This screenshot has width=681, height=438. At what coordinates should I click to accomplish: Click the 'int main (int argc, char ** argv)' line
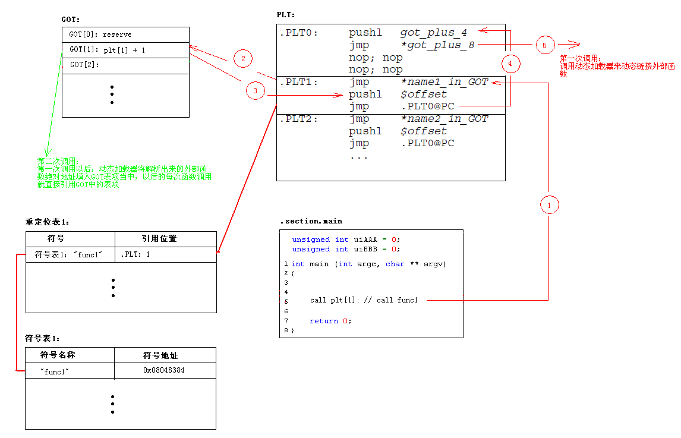click(368, 264)
